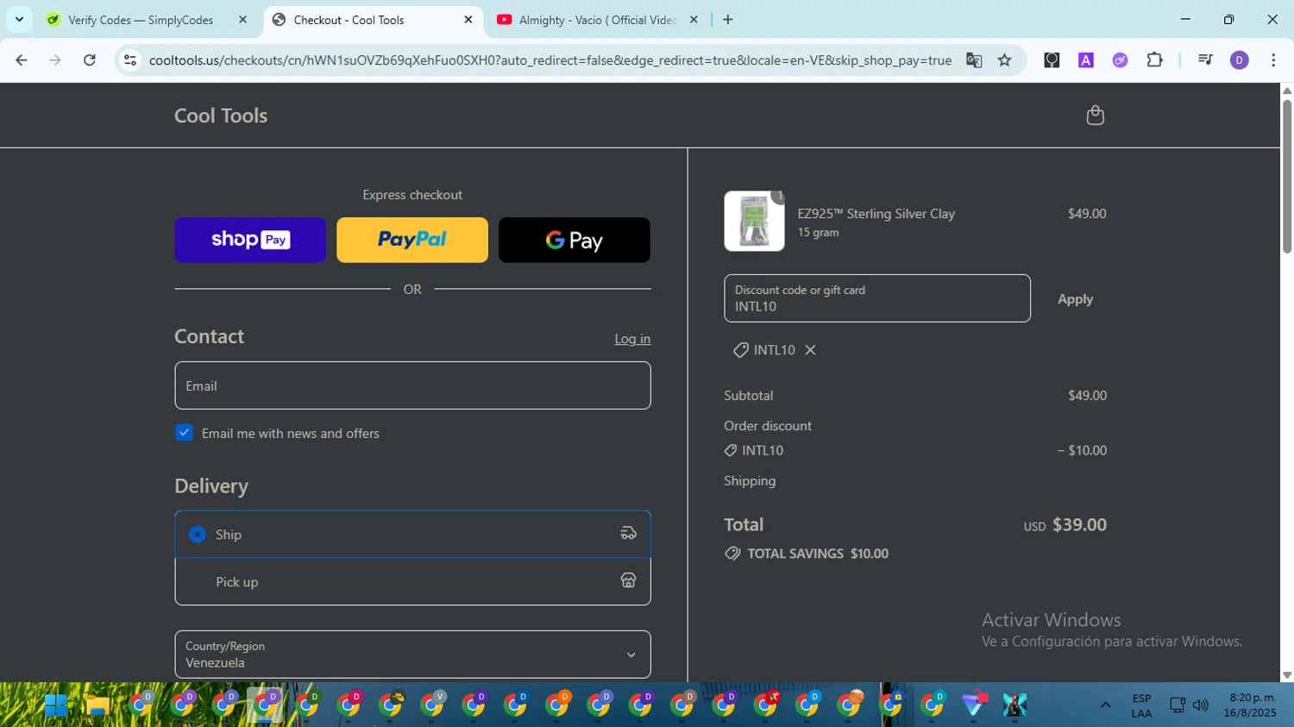Viewport: 1294px width, 727px height.
Task: Open the Chrome profile D avatar
Action: tap(1240, 60)
